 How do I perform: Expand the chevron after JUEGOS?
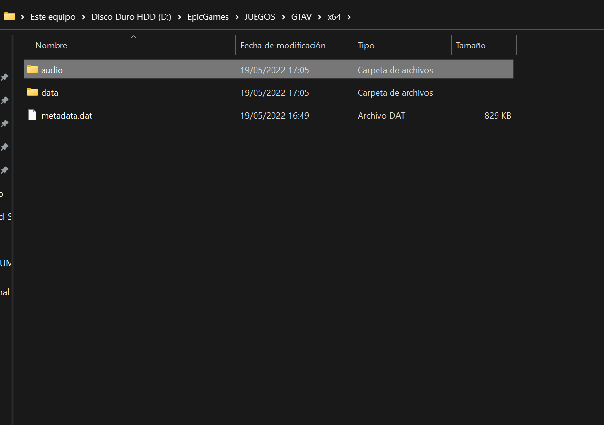pos(283,17)
